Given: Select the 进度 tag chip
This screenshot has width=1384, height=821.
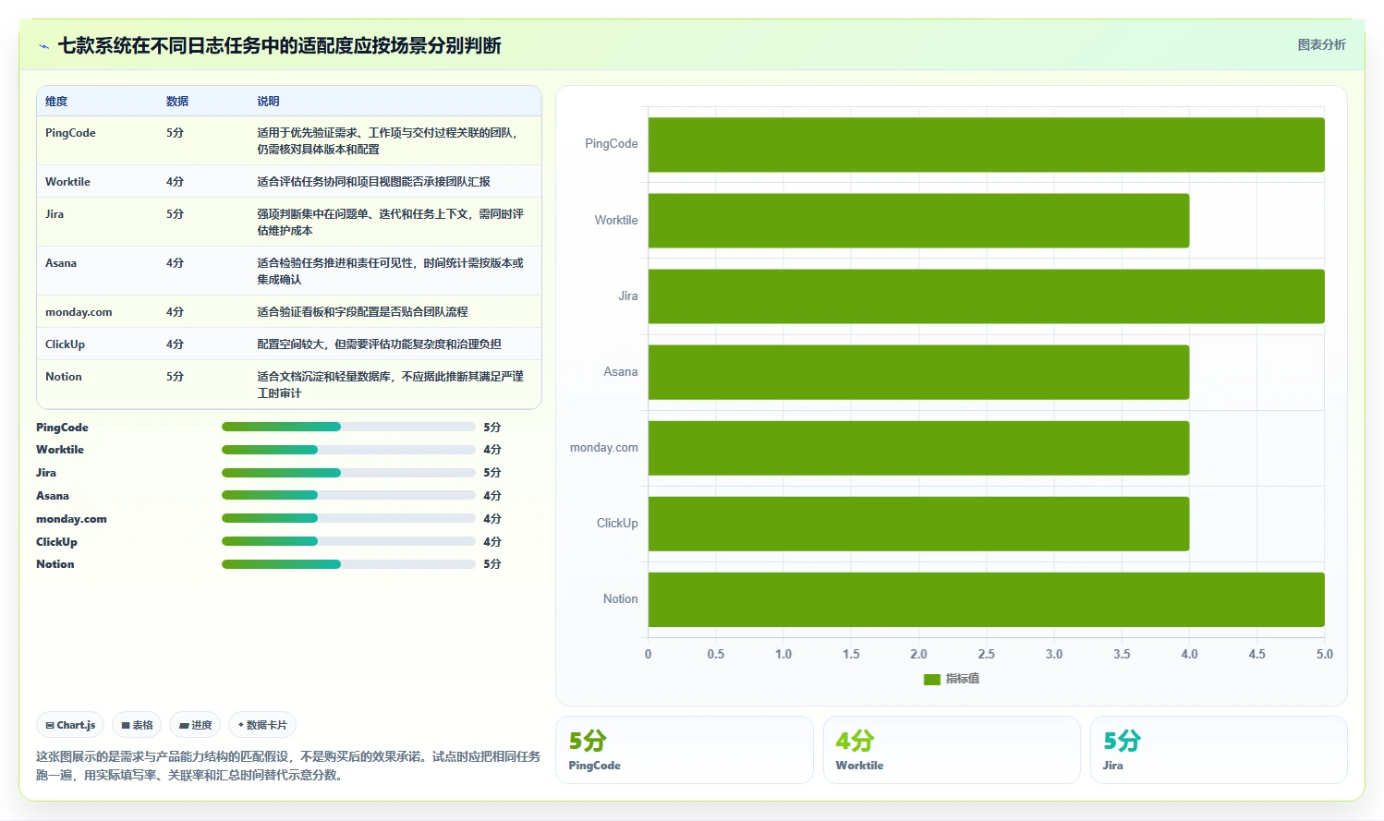Looking at the screenshot, I should 195,725.
